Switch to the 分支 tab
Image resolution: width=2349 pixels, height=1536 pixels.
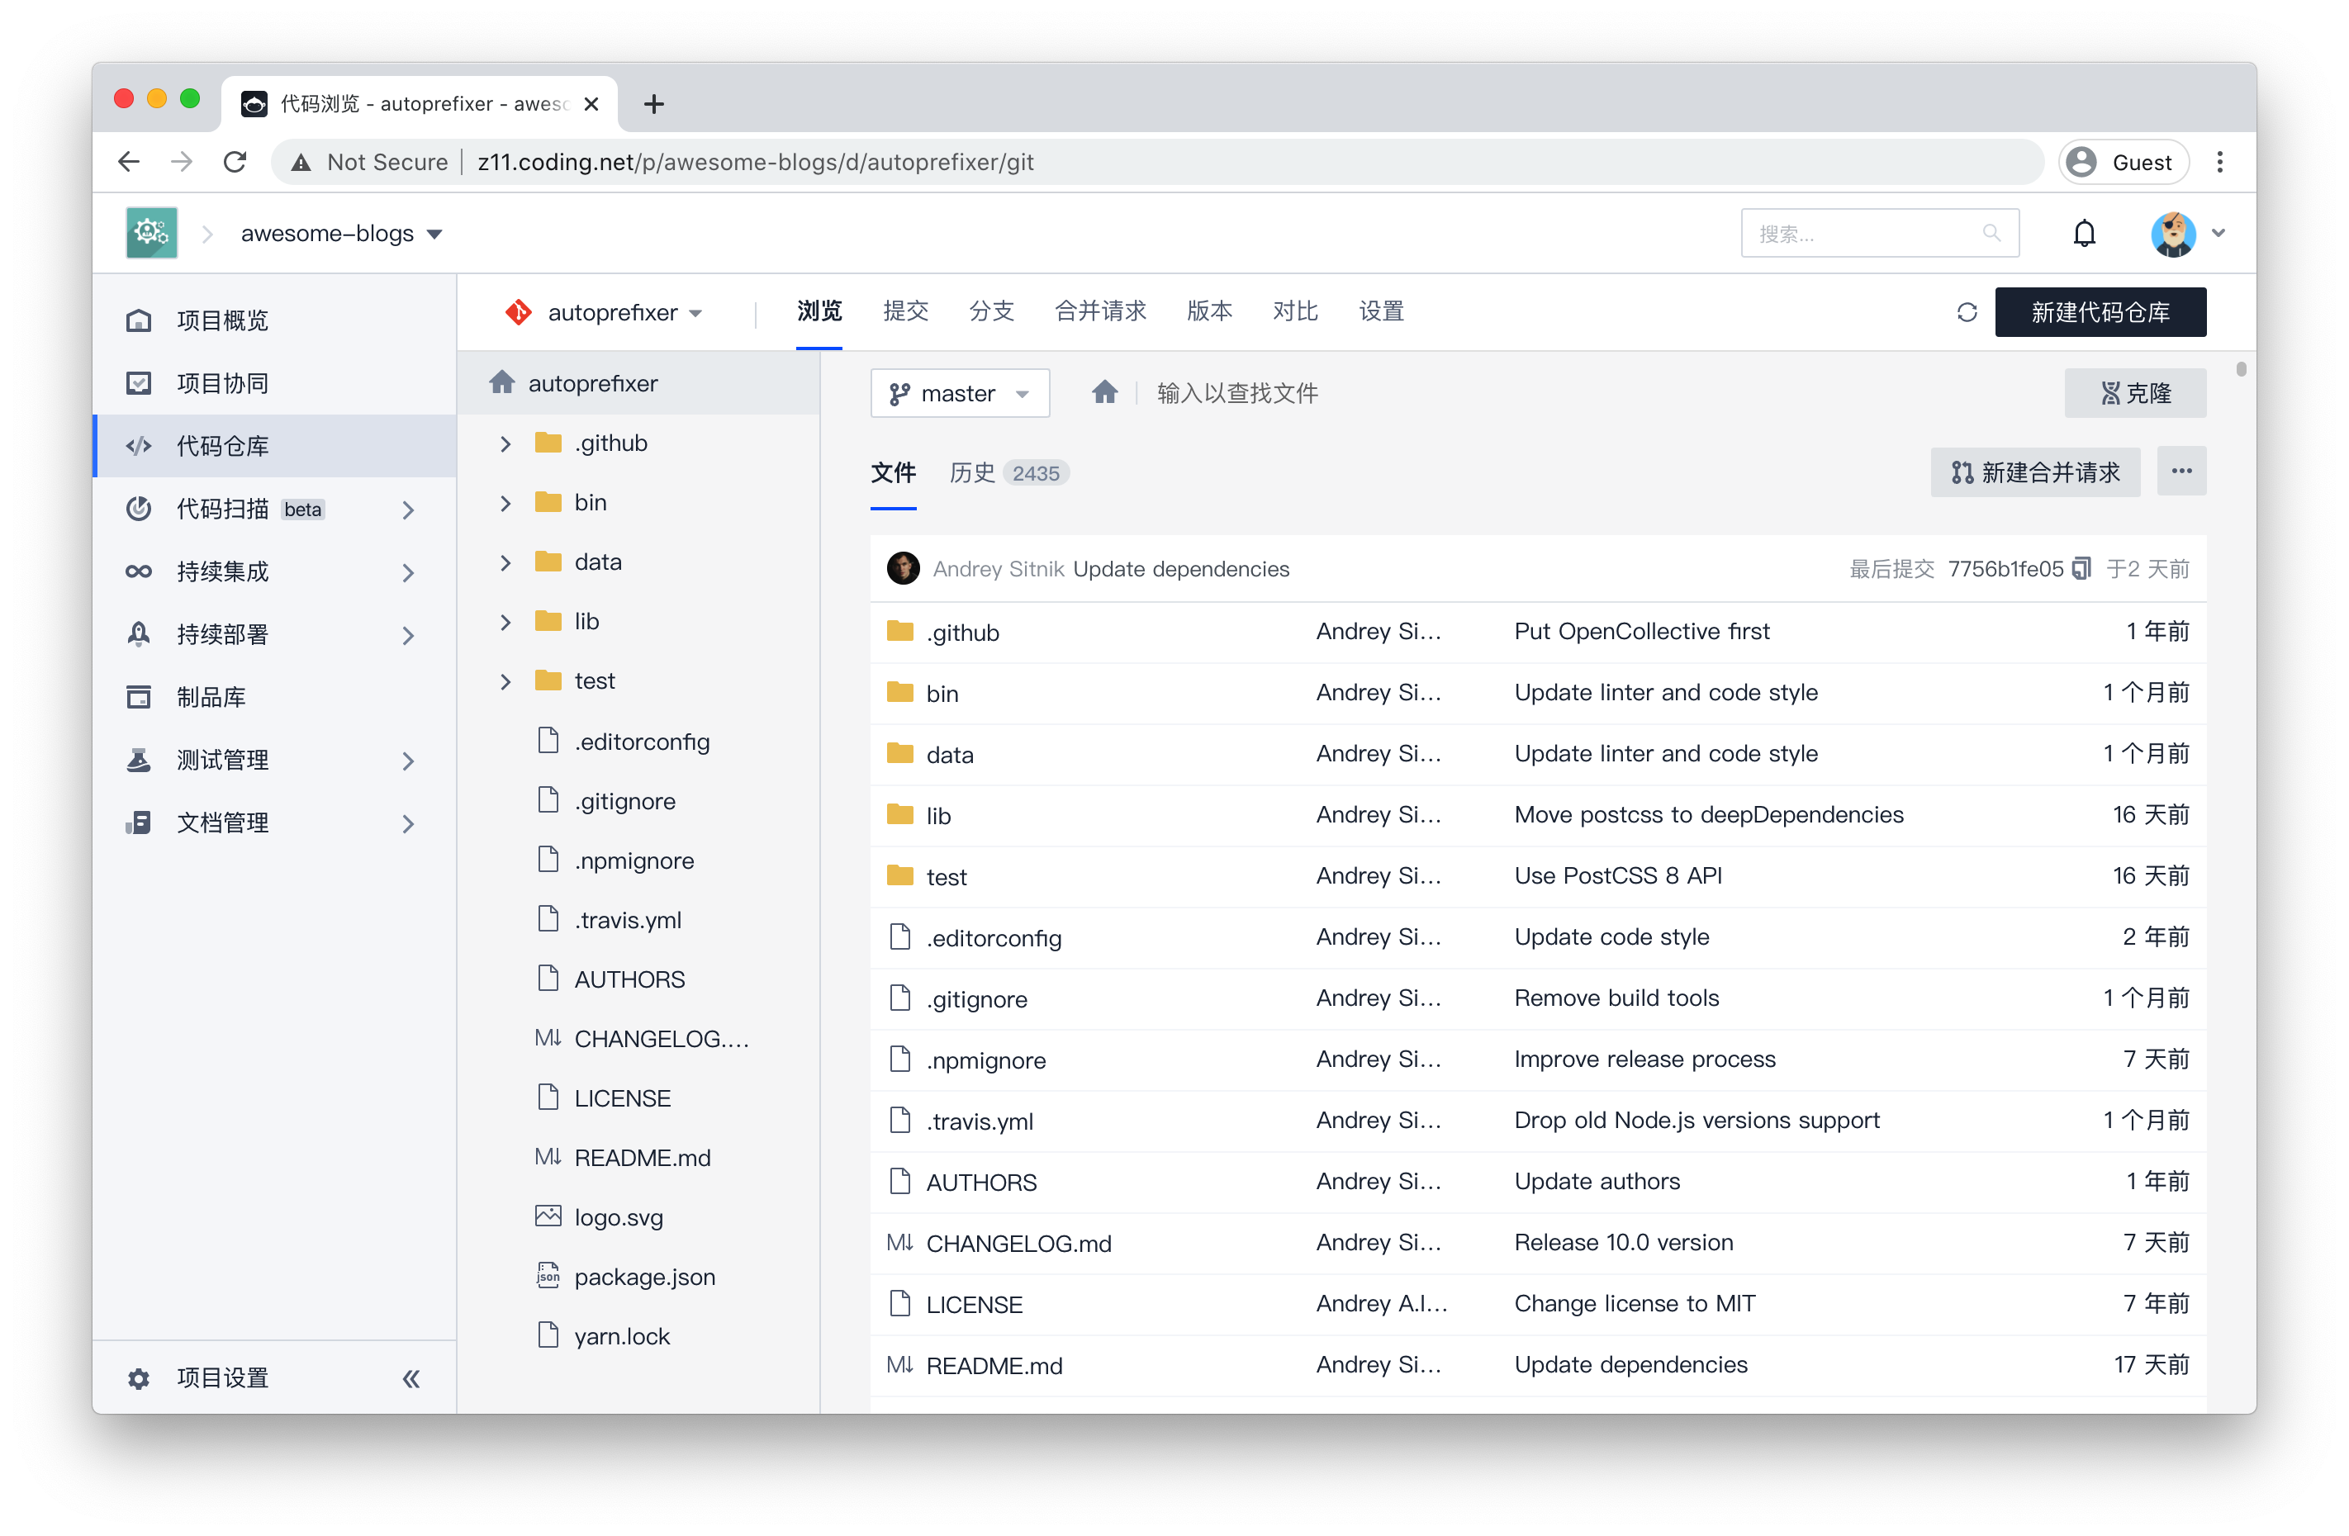tap(991, 311)
